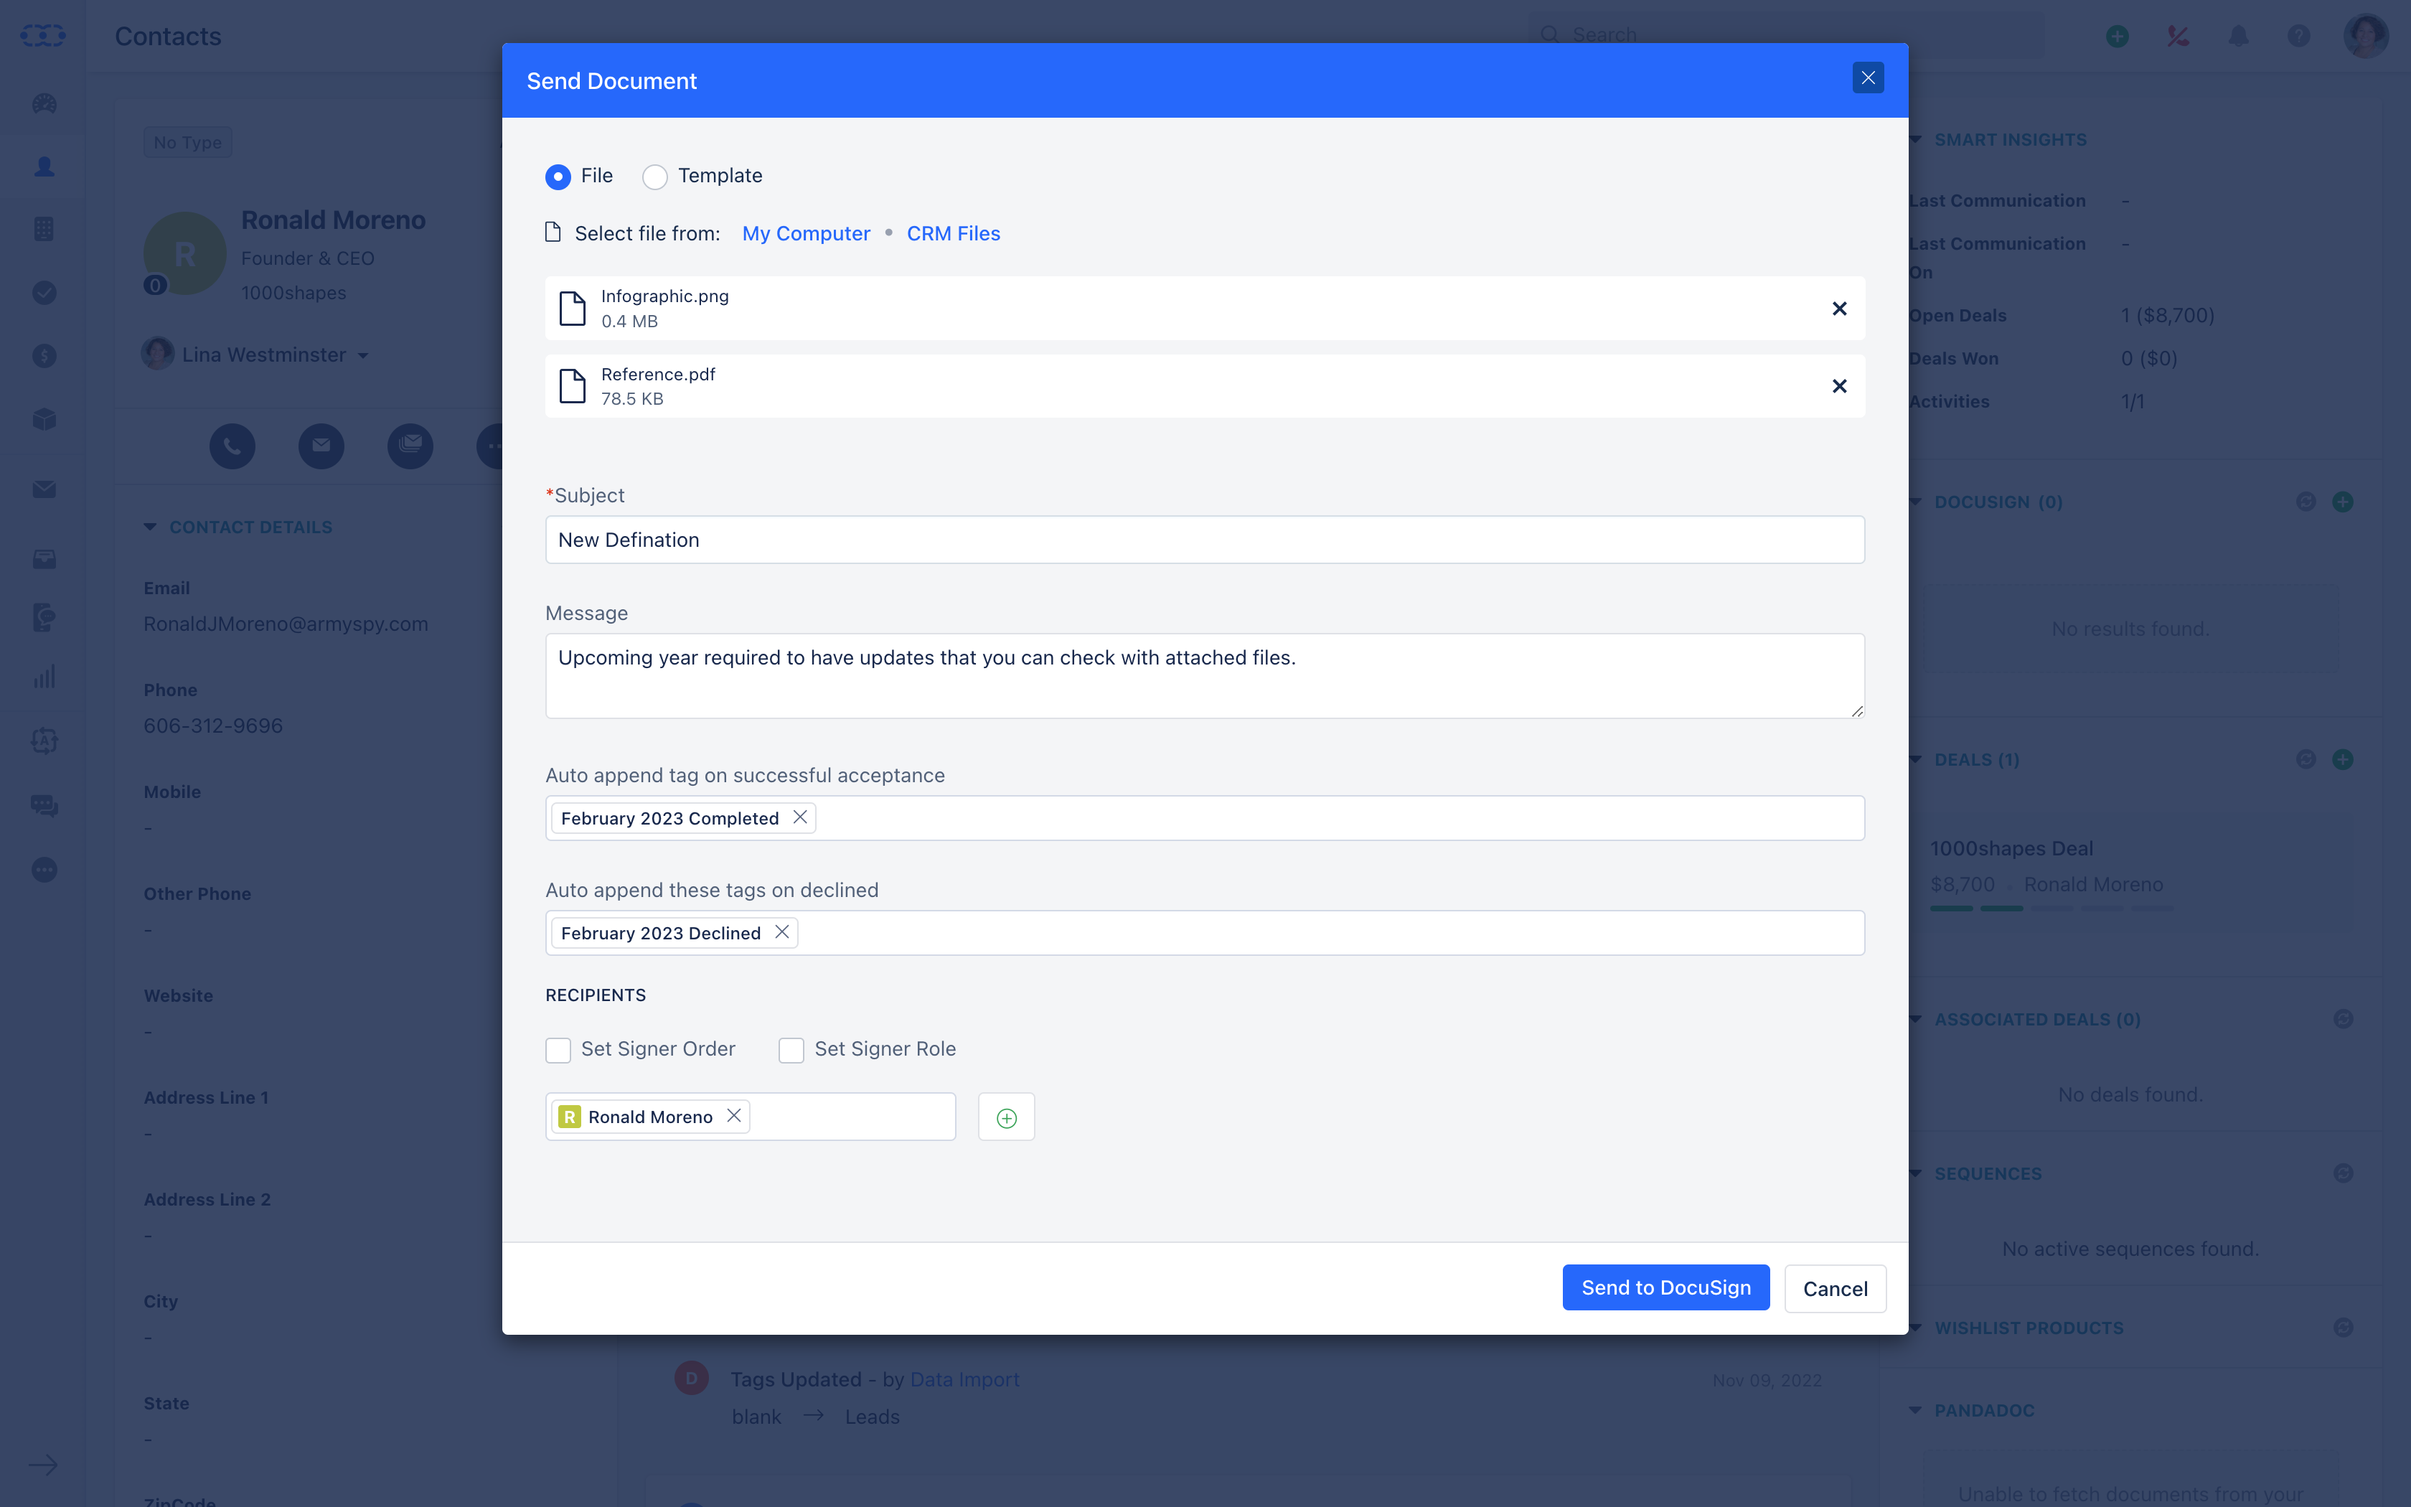The height and width of the screenshot is (1507, 2411).
Task: Collapse the Sequences section
Action: point(1917,1173)
